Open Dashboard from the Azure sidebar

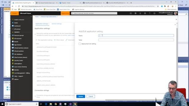(x=16, y=26)
